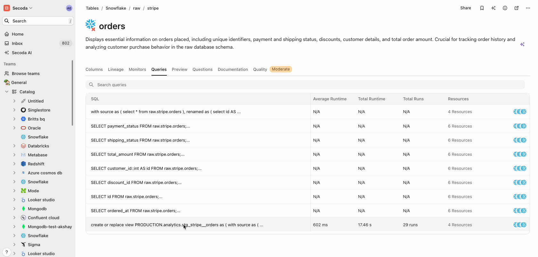Image resolution: width=538 pixels, height=257 pixels.
Task: Click the Share button
Action: pos(465,8)
